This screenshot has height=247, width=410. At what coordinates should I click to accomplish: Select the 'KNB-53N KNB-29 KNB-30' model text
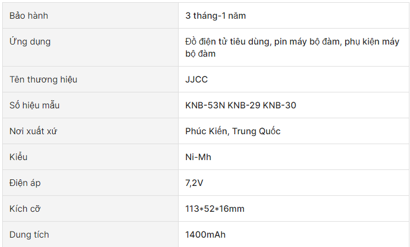241,105
